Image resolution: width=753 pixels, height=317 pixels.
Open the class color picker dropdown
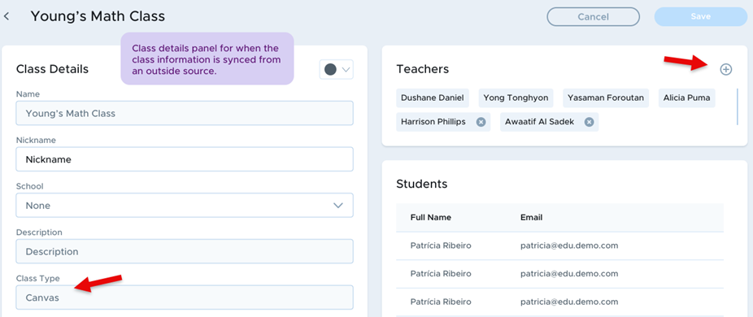(336, 70)
